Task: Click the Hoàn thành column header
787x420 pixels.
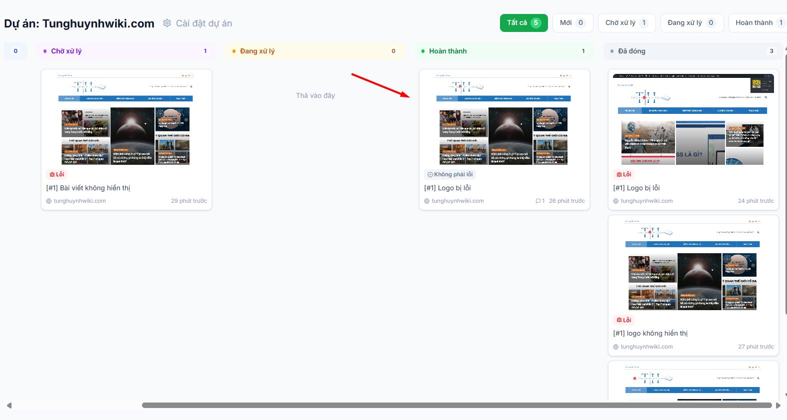Action: coord(504,51)
